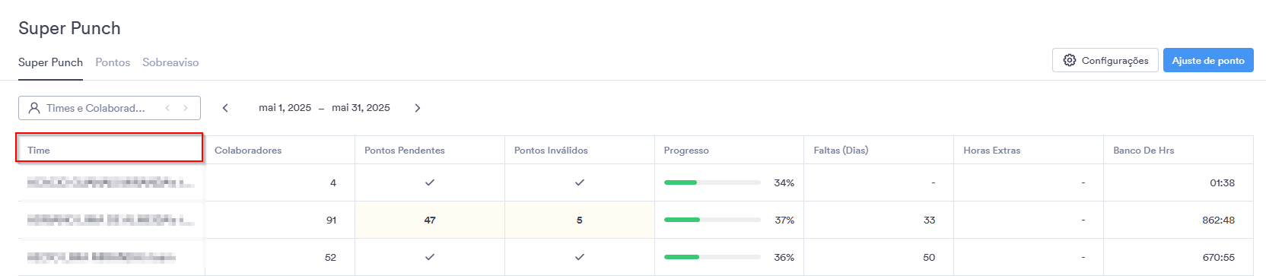Viewport: 1266px width, 276px height.
Task: Click the Ajuste de ponto button
Action: click(x=1208, y=60)
